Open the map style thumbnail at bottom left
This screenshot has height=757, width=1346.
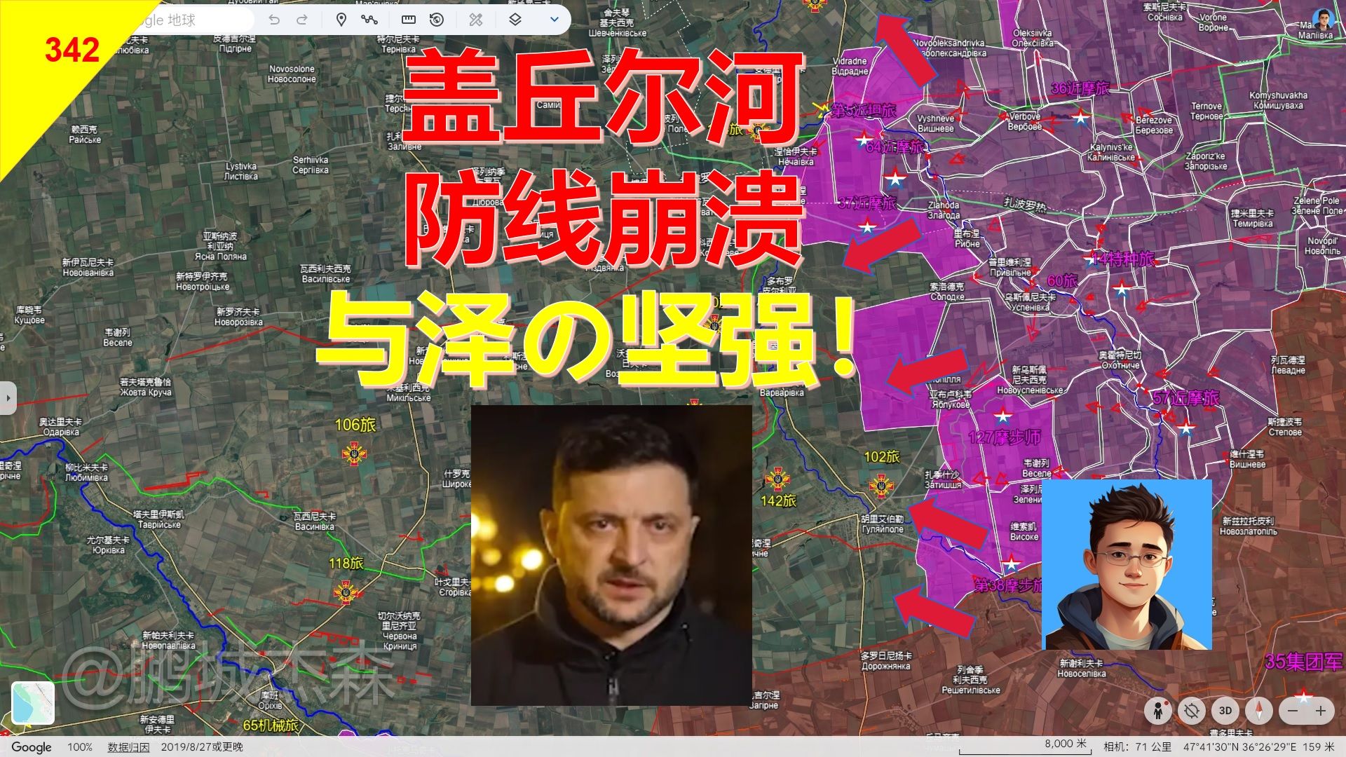33,702
